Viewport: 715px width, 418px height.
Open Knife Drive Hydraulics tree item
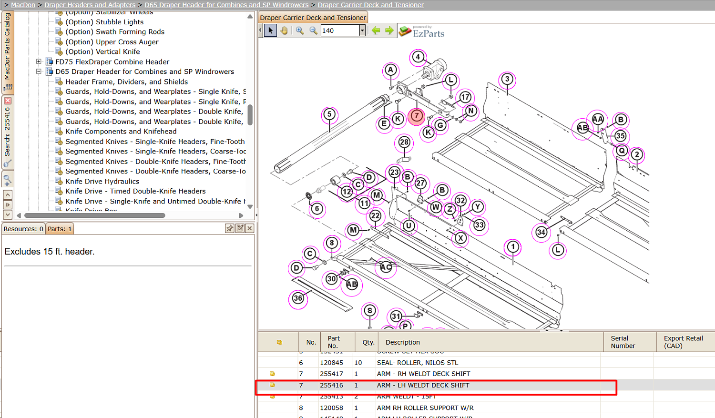(102, 181)
